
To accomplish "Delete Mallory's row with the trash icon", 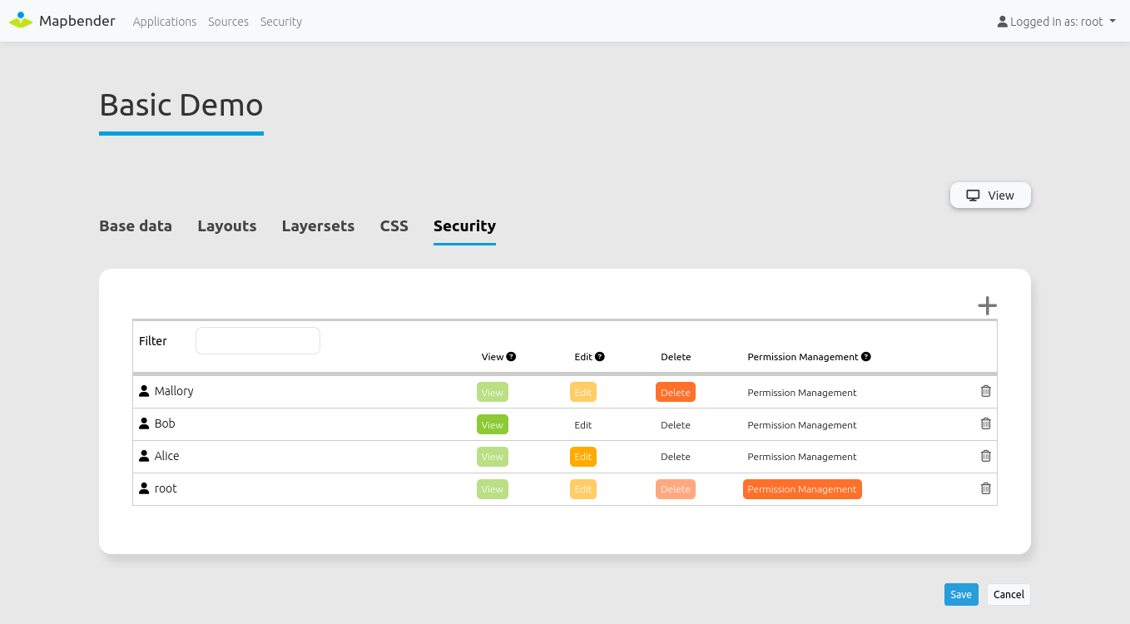I will (985, 391).
